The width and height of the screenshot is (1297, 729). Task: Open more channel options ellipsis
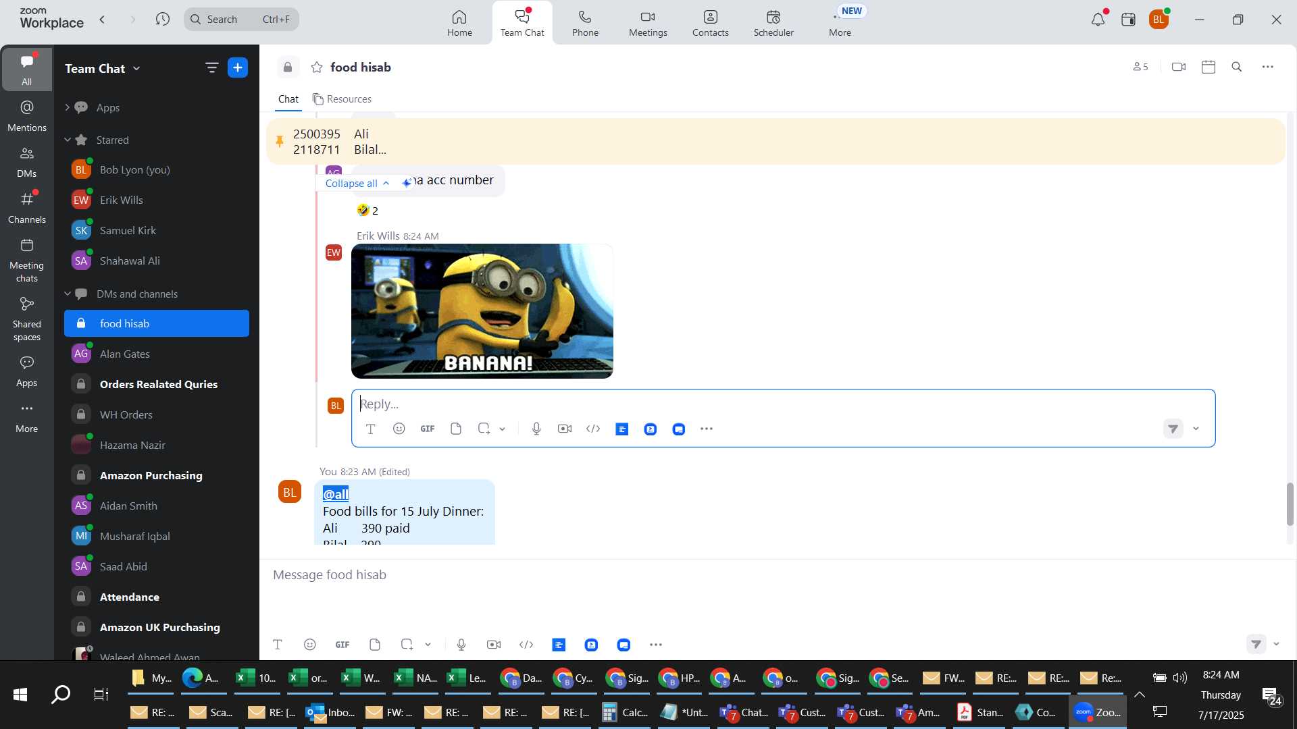pyautogui.click(x=1268, y=67)
